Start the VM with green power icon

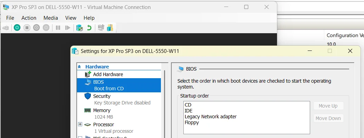pyautogui.click(x=17, y=28)
